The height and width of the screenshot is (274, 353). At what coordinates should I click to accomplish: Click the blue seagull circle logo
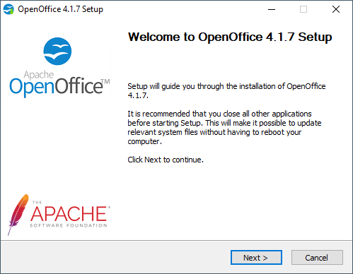57,51
